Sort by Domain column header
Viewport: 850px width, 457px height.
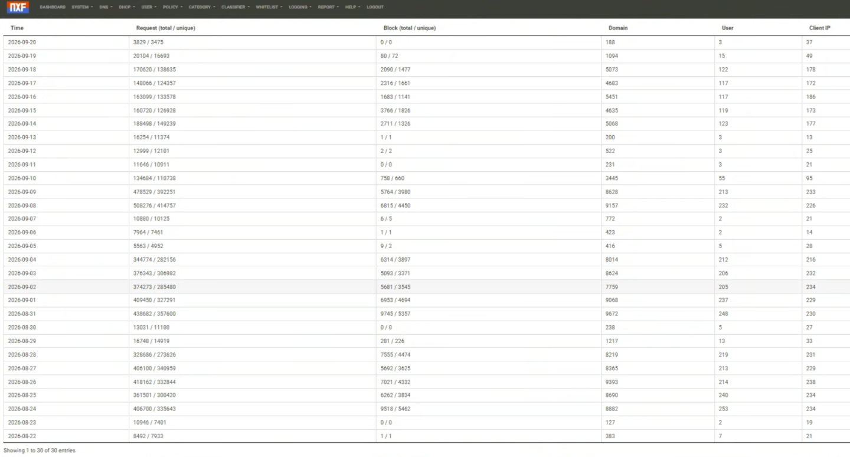click(618, 28)
